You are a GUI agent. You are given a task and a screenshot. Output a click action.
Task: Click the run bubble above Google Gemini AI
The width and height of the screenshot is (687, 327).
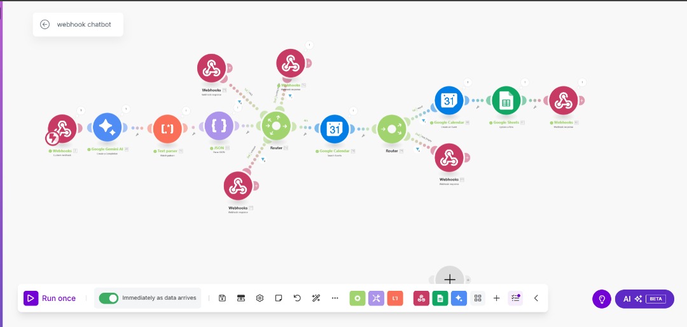pos(126,109)
